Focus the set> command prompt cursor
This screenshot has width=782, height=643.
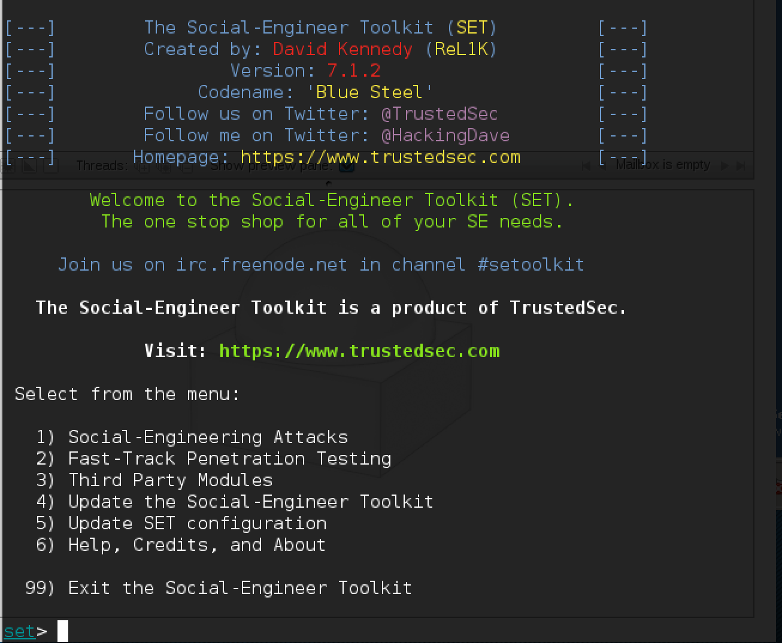[63, 631]
